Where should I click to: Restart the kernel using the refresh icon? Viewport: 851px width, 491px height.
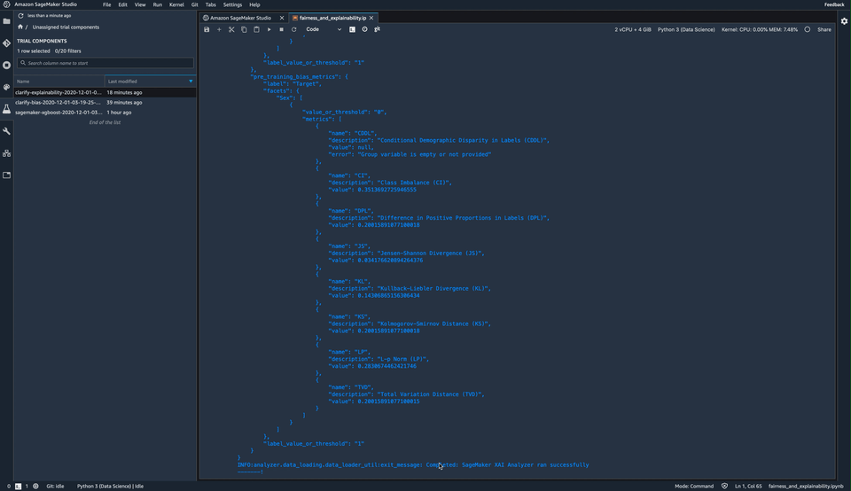tap(293, 29)
